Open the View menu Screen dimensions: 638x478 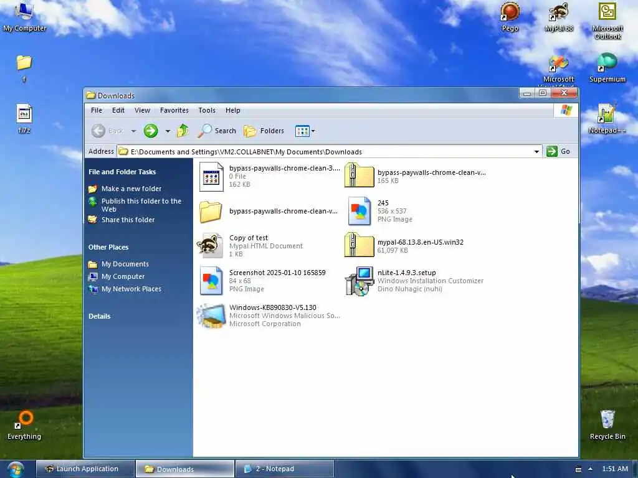142,110
